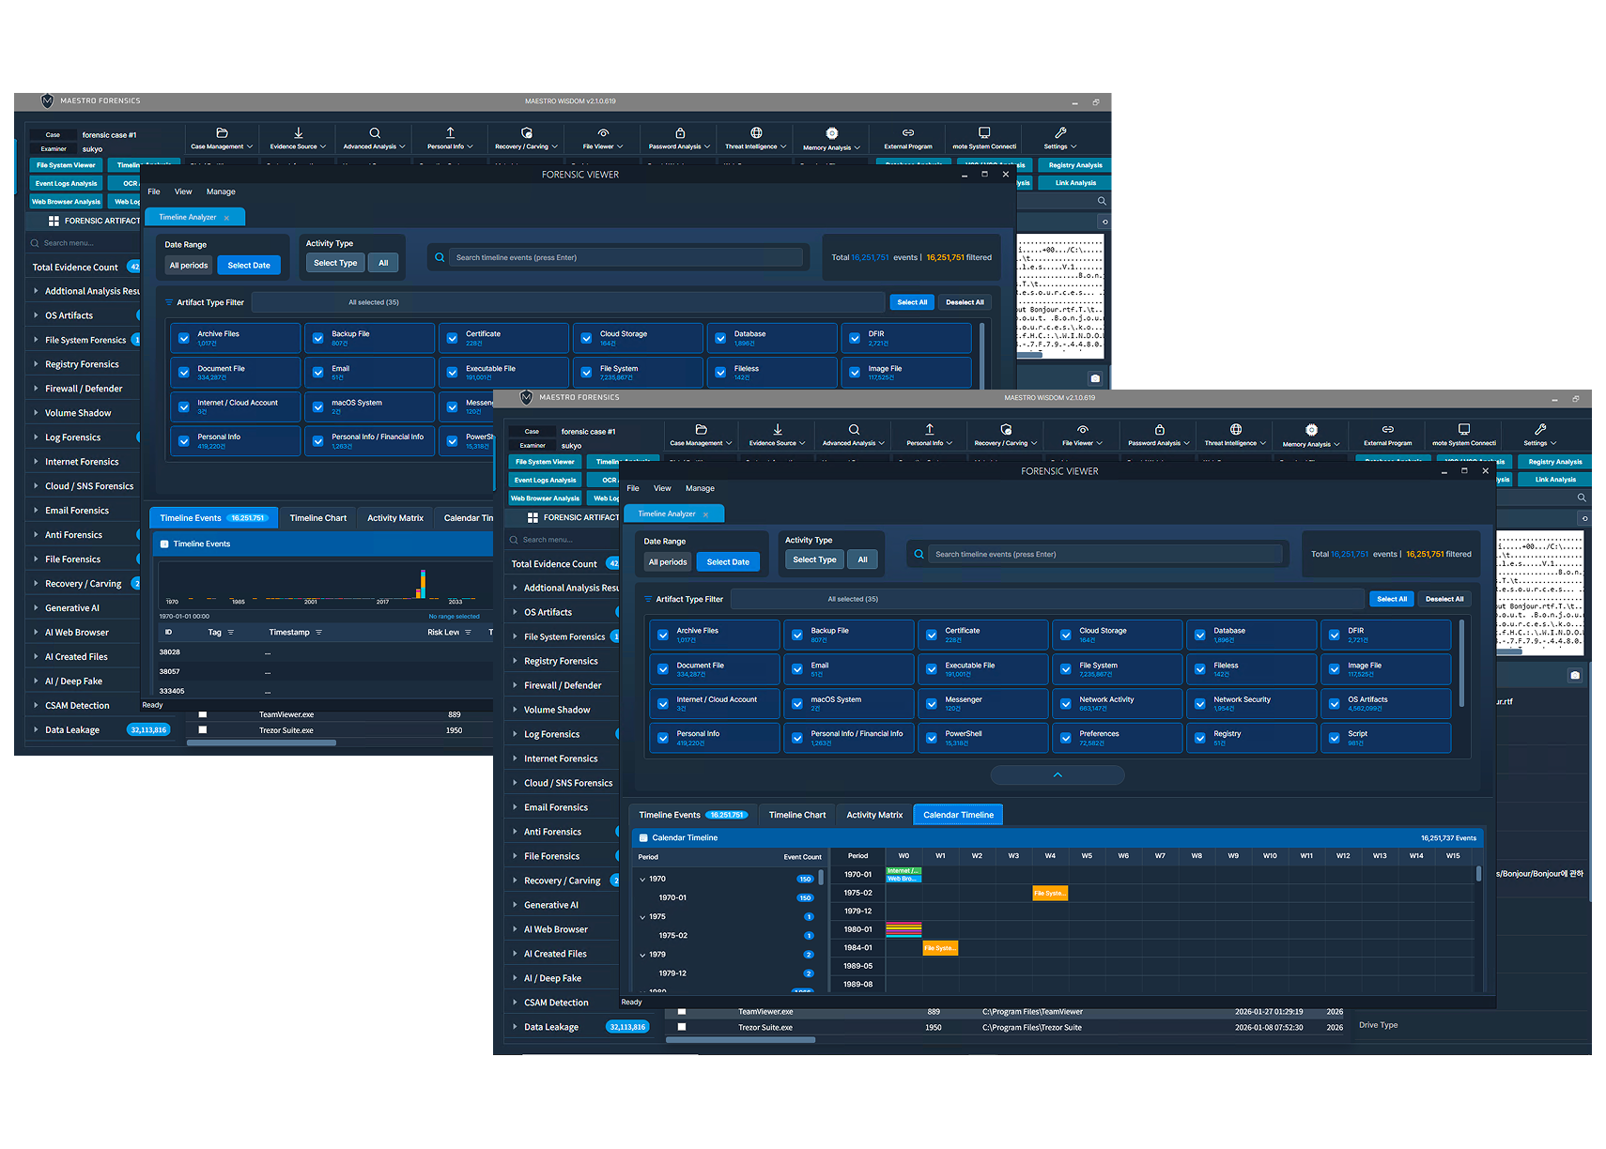The width and height of the screenshot is (1606, 1149).
Task: Open Settings wrench icon in front window
Action: [x=1540, y=429]
